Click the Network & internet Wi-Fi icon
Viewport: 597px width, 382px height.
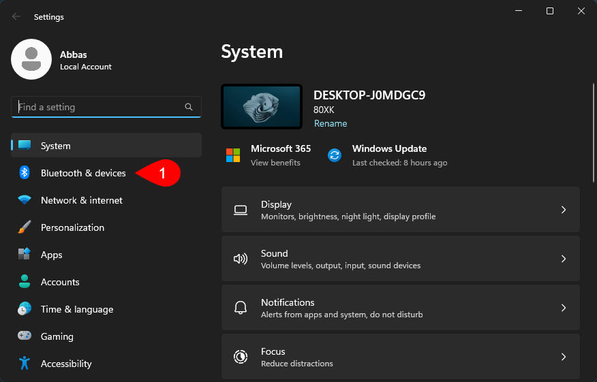coord(25,200)
